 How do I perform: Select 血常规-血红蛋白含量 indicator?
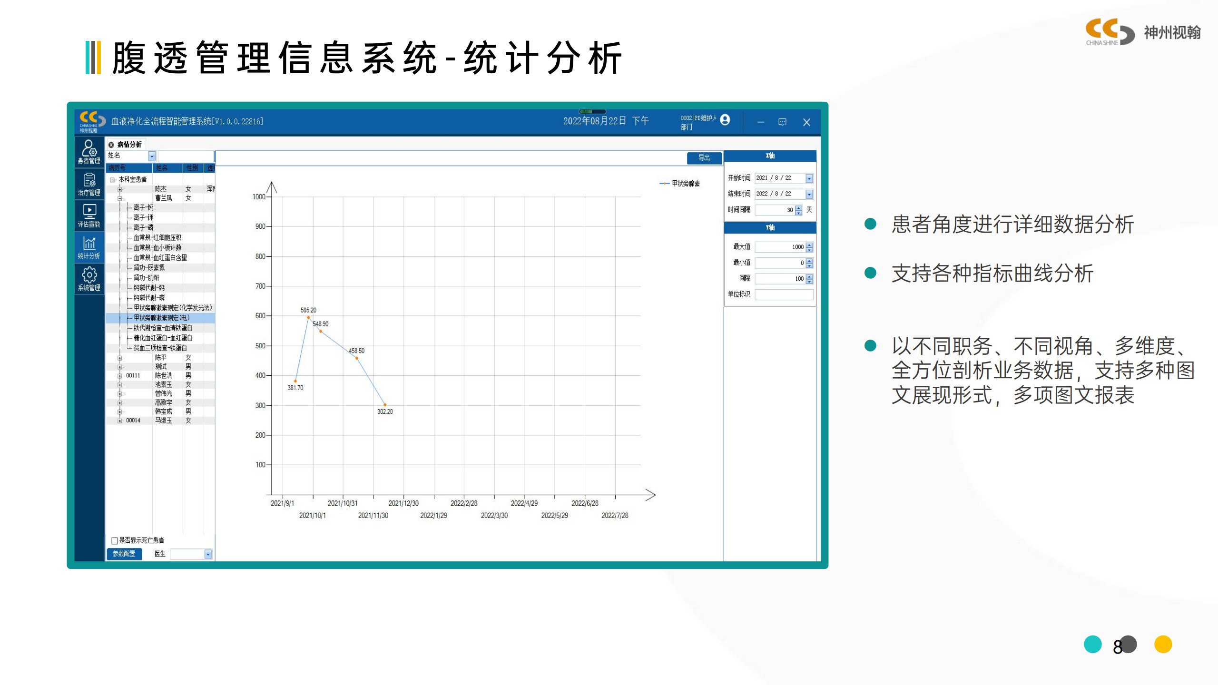point(160,258)
